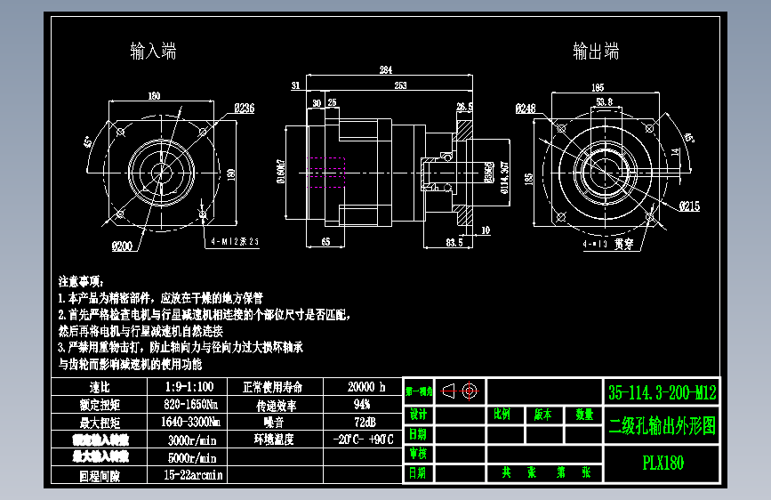Select the 数量 title block cell
The height and width of the screenshot is (500, 771).
point(584,415)
